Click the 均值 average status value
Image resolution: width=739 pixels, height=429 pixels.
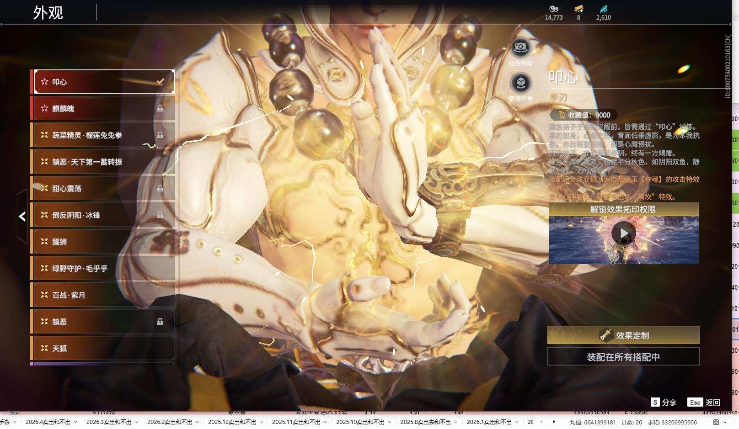(593, 423)
